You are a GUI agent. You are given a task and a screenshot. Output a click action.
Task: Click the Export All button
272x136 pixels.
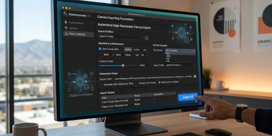click(x=188, y=97)
